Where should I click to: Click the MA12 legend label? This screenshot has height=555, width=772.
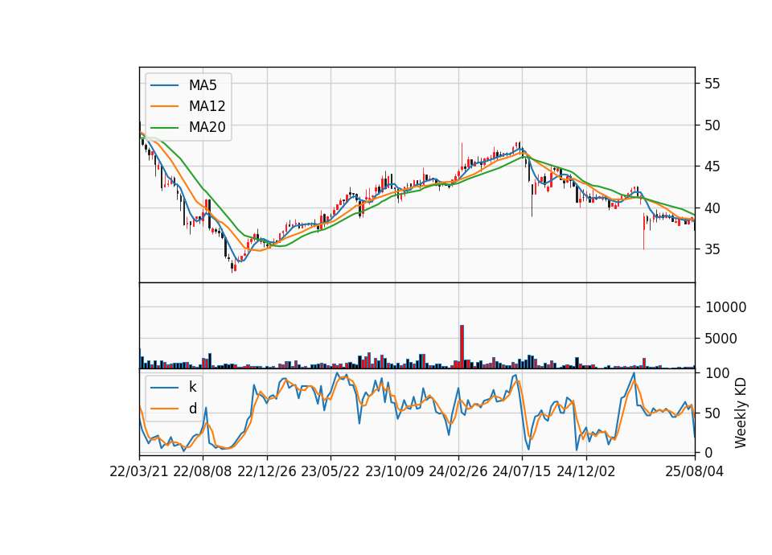[x=207, y=106]
